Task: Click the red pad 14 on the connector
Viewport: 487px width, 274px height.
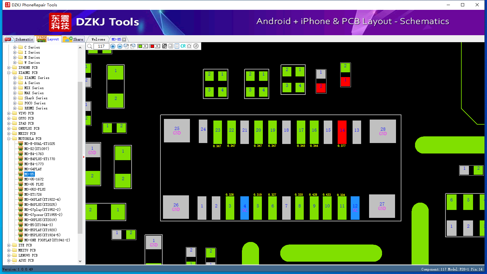Action: (x=342, y=132)
